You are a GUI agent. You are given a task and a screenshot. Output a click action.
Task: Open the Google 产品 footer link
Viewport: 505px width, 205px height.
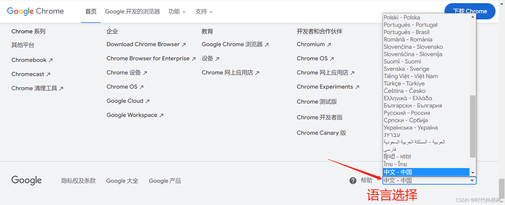pos(165,181)
